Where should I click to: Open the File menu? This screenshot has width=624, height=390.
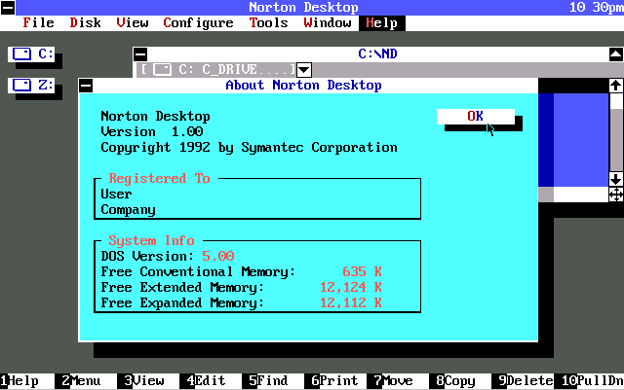pyautogui.click(x=38, y=23)
